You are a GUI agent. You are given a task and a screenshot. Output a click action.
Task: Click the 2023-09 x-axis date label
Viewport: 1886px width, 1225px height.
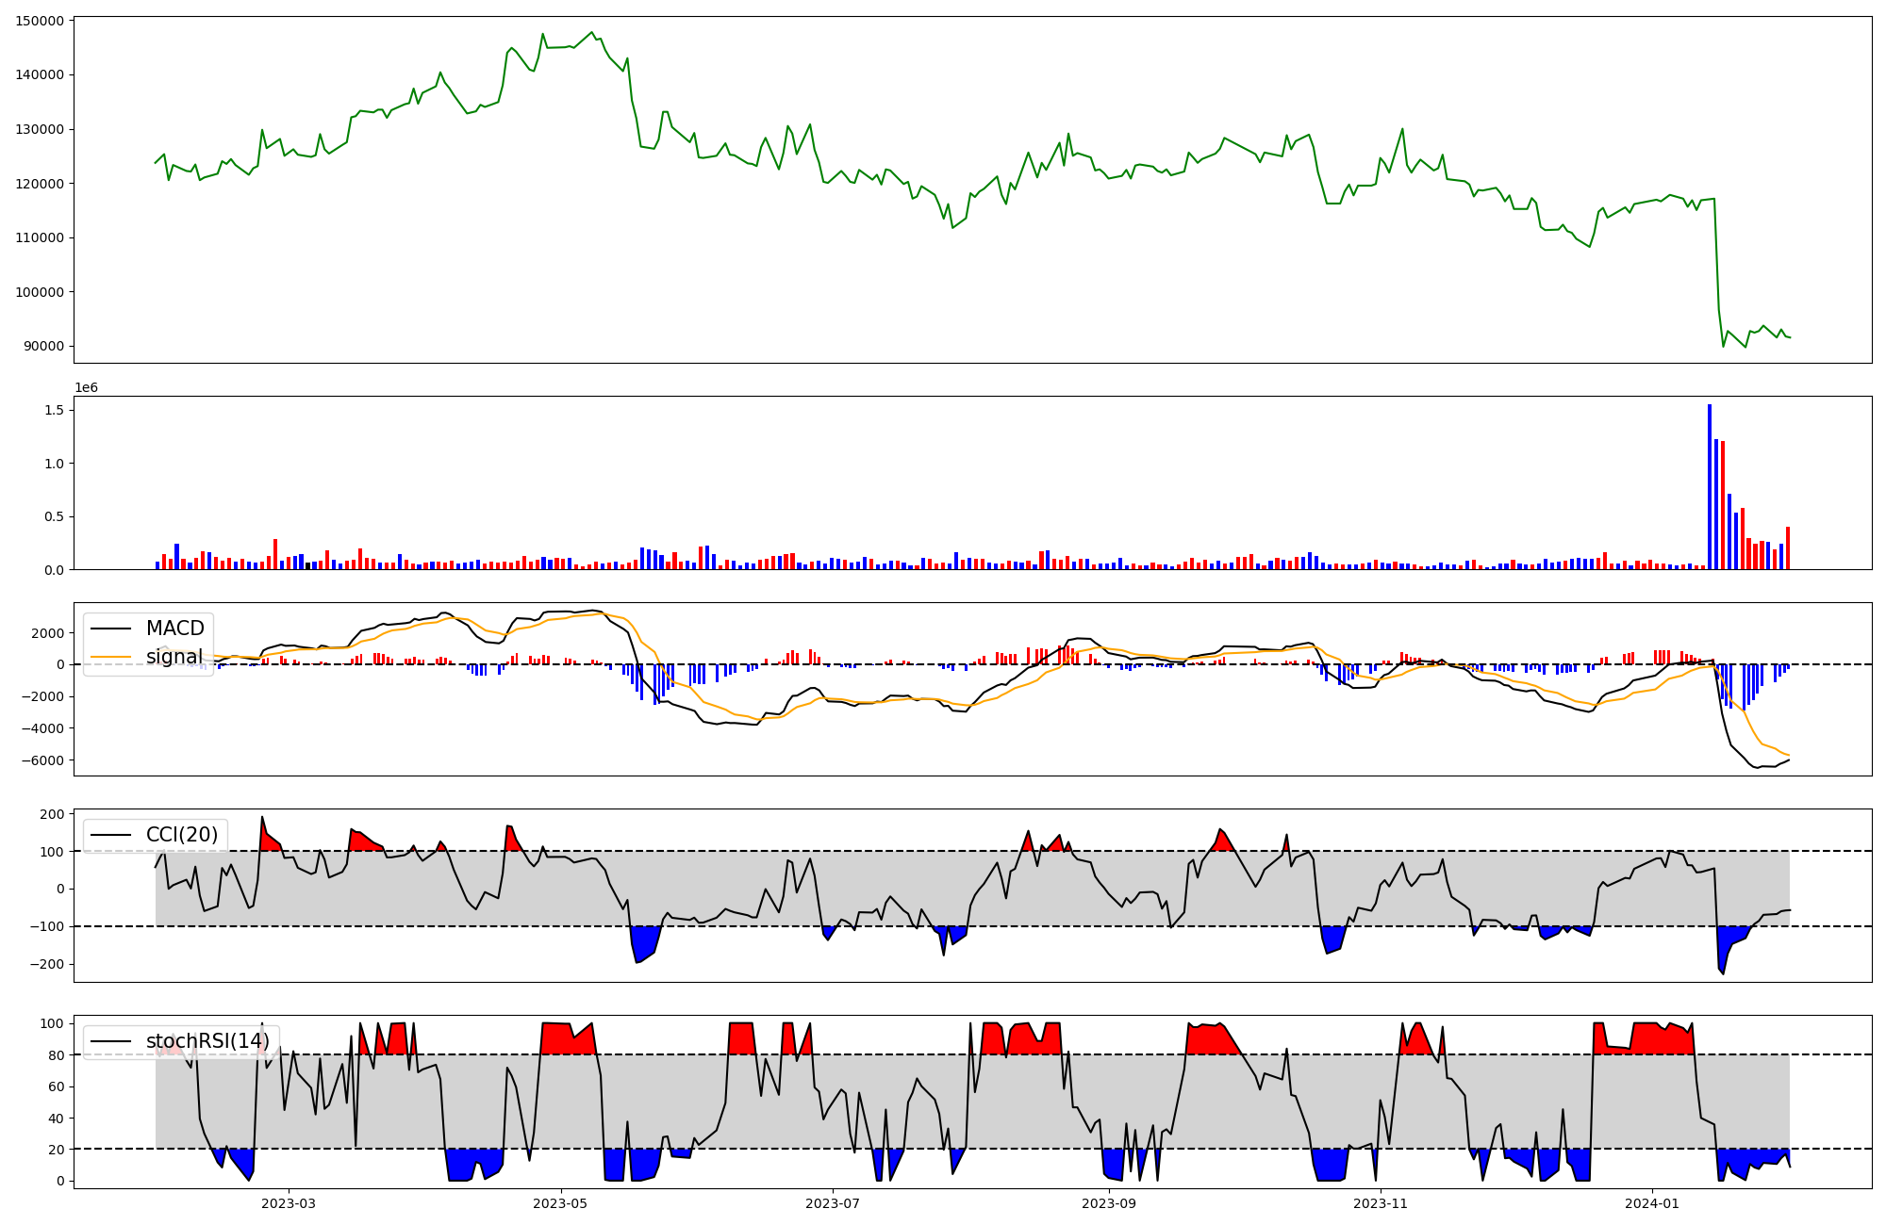pyautogui.click(x=1109, y=1203)
